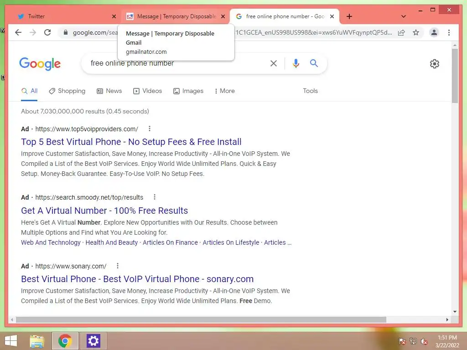Close the Message Temporary Disposable tab

click(223, 16)
